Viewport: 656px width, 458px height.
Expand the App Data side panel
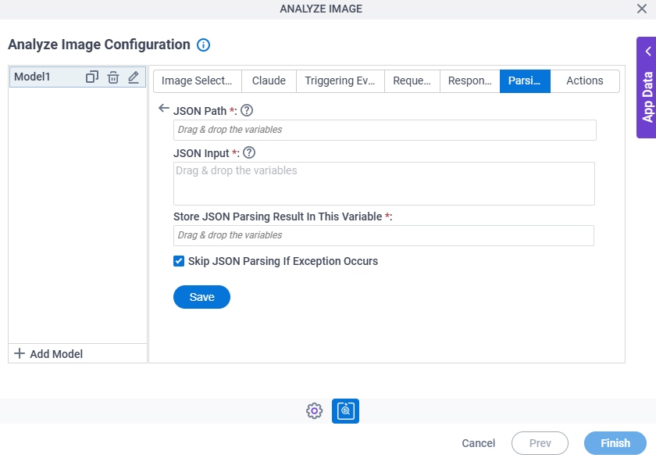pyautogui.click(x=647, y=88)
